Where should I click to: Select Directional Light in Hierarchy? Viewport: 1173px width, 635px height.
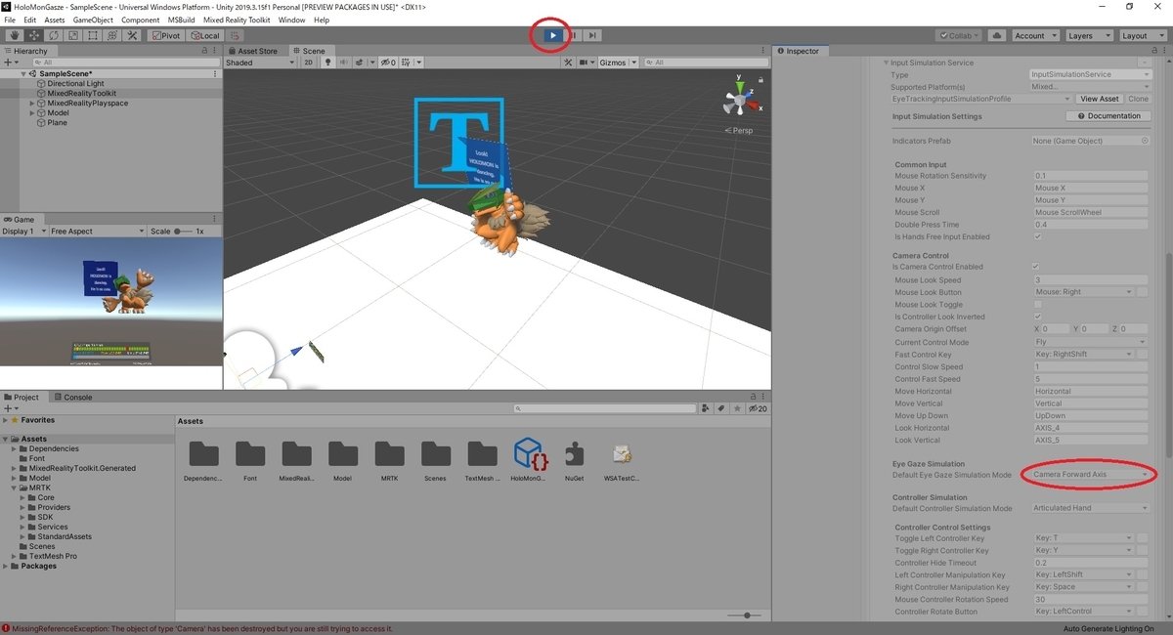76,83
